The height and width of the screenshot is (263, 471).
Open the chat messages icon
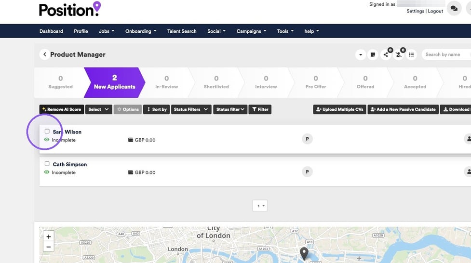(454, 8)
